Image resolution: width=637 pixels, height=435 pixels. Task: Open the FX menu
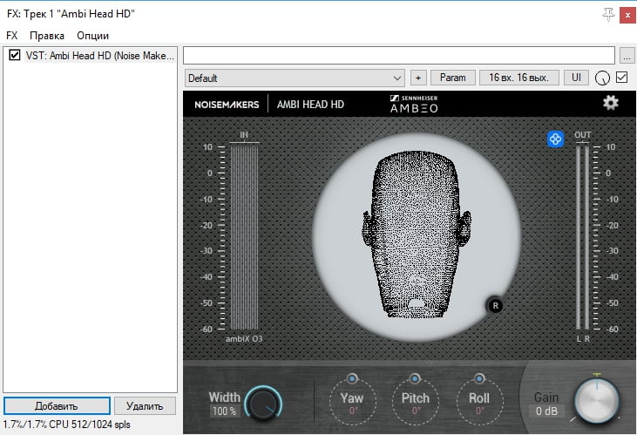coord(12,36)
